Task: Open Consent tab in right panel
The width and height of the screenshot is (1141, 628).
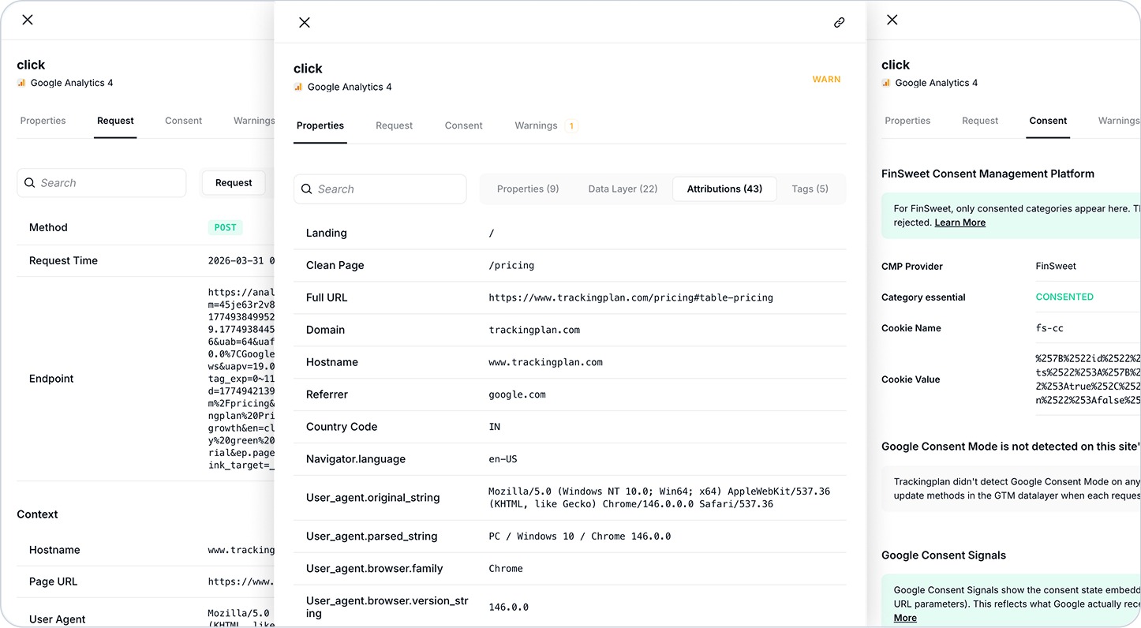Action: [x=1048, y=121]
